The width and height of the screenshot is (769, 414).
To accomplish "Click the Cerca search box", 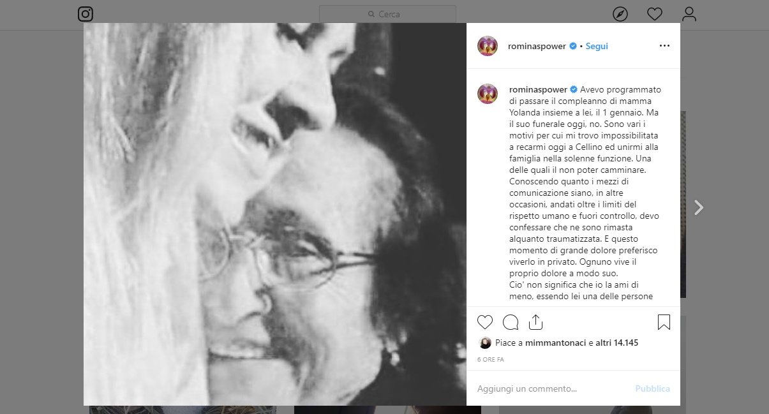I will [x=387, y=14].
